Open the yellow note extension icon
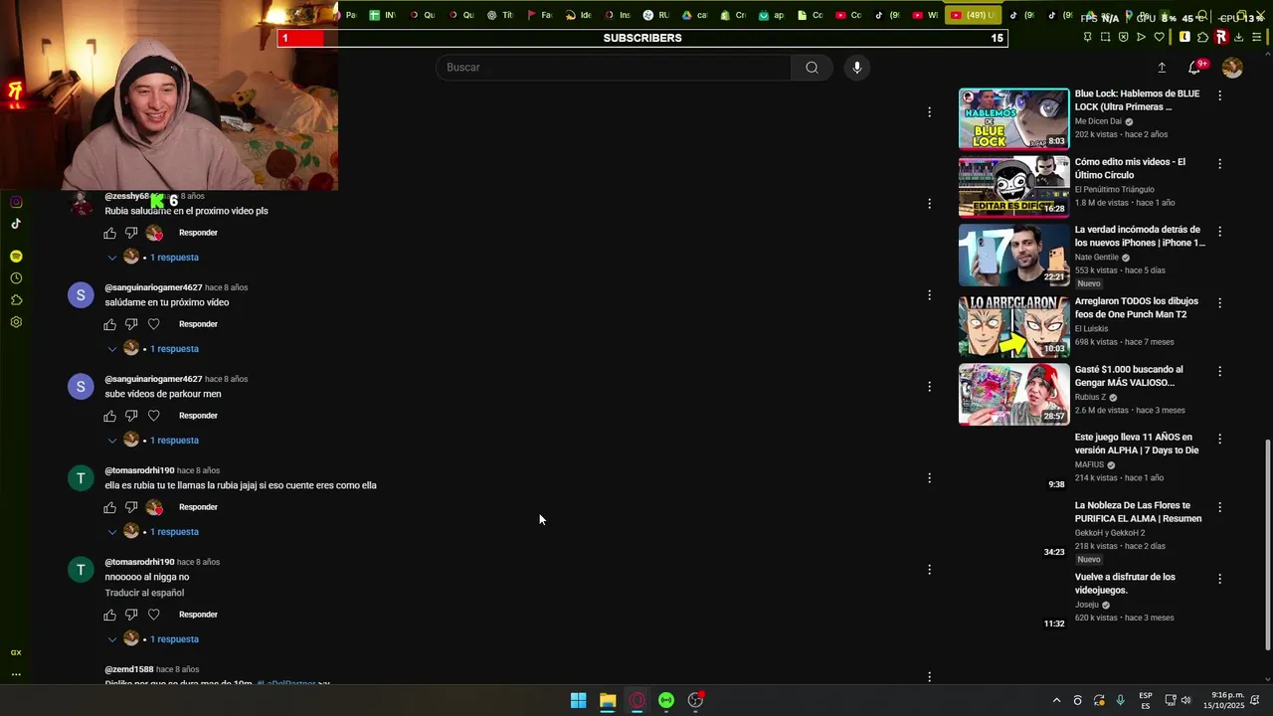The height and width of the screenshot is (716, 1273). coord(1184,37)
